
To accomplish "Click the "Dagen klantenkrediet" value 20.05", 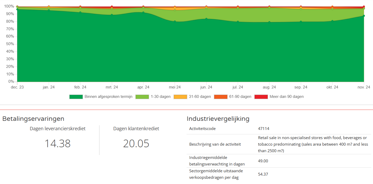I will 136,144.
